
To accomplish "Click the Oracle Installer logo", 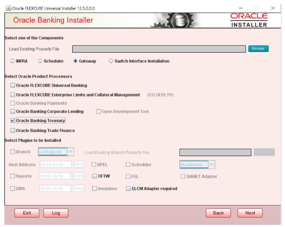I will point(249,20).
